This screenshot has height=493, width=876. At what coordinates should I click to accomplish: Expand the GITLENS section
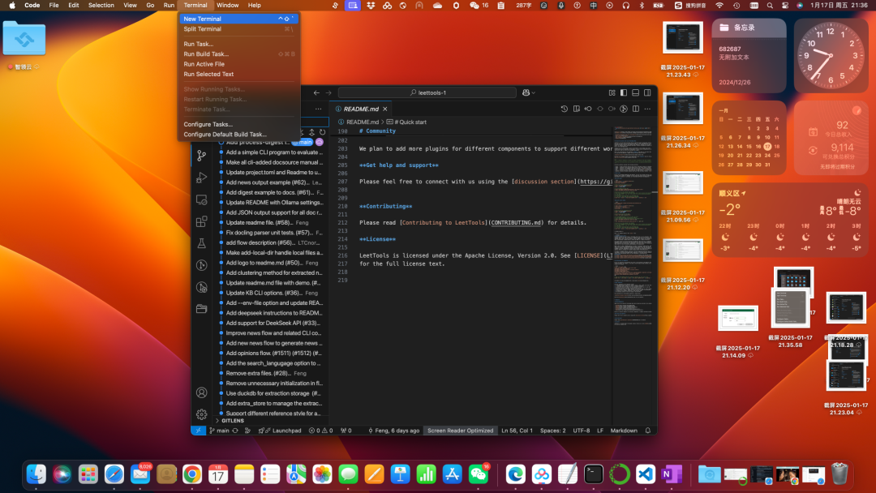point(233,420)
